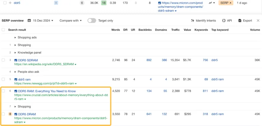This screenshot has height=126, width=262.
Task: Click image icon beside DDR5 RAM: Everything You Need
Action: pyautogui.click(x=16, y=91)
